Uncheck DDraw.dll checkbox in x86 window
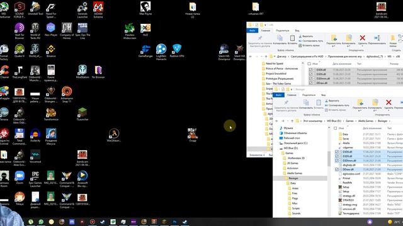 [310, 83]
